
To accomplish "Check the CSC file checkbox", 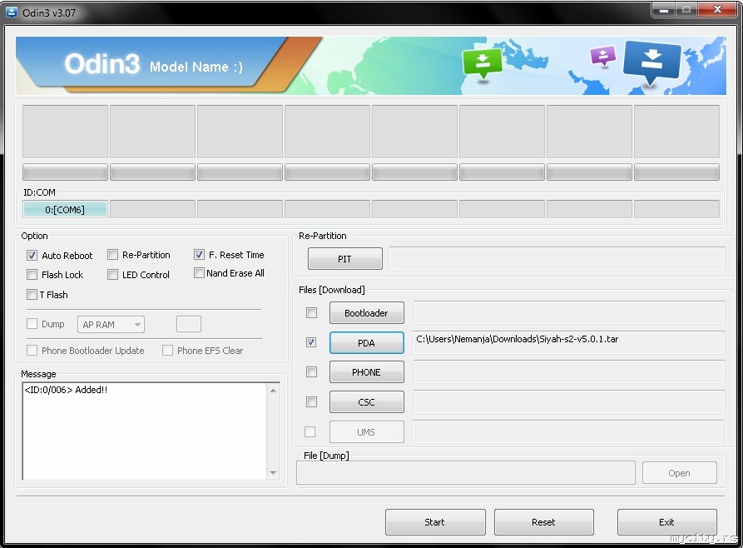I will click(x=311, y=402).
